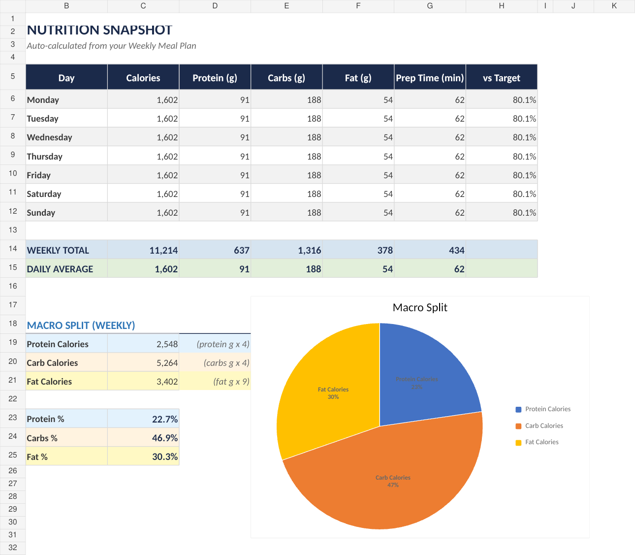Select Friday's carbs value 188
Screen dimensions: 635x555
[286, 175]
